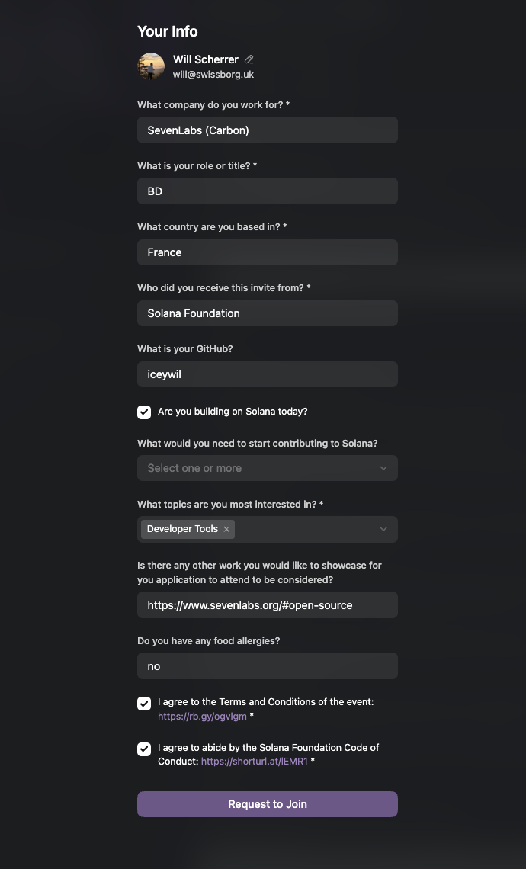Screen dimensions: 526x869
Task: Expand the "Select one or more" dropdown chevron
Action: (x=383, y=468)
